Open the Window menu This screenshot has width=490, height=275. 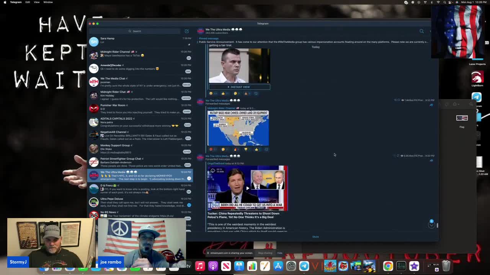[48, 2]
